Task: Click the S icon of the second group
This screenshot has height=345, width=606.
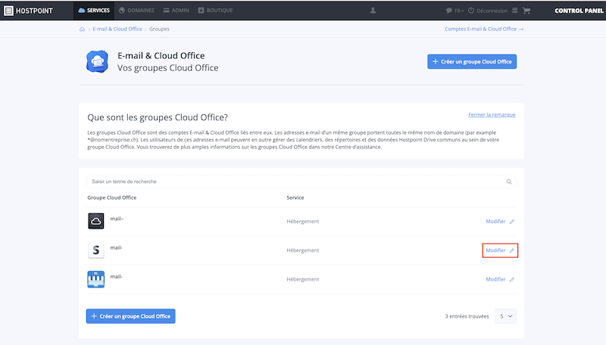Action: pyautogui.click(x=96, y=250)
